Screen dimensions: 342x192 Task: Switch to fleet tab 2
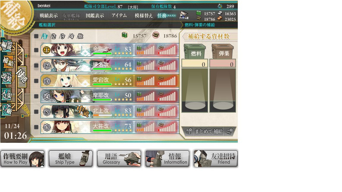tap(53, 36)
